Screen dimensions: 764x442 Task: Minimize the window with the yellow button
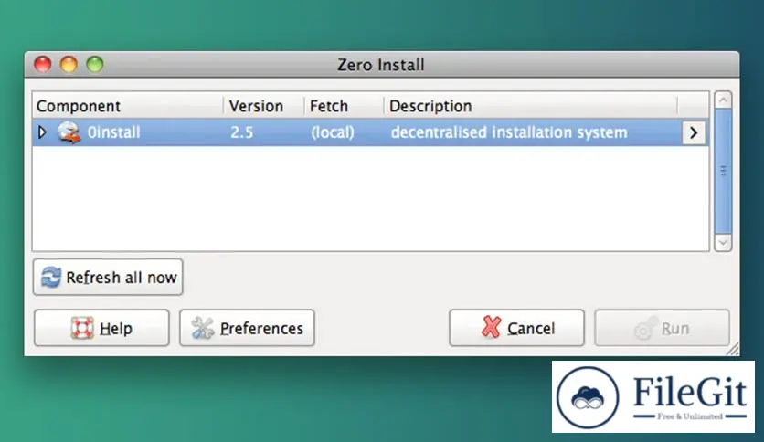(x=69, y=64)
